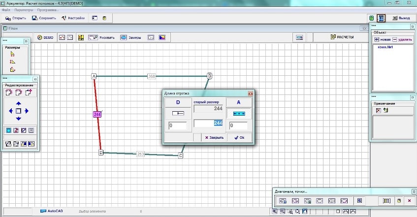
Task: Select segment anchor toggle under A
Action: (x=239, y=113)
